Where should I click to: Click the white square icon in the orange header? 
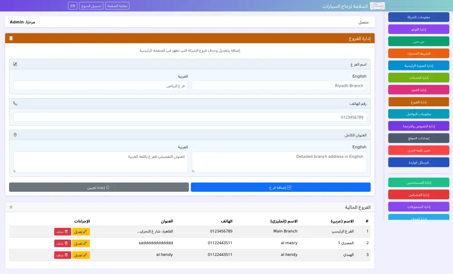[11, 38]
